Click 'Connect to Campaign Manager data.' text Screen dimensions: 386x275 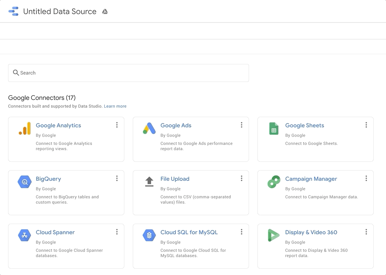[x=322, y=197]
